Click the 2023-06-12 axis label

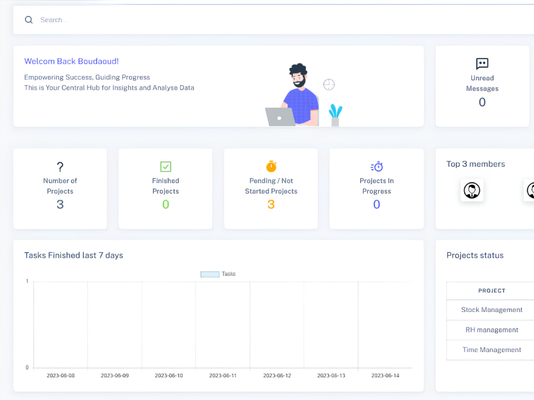277,375
